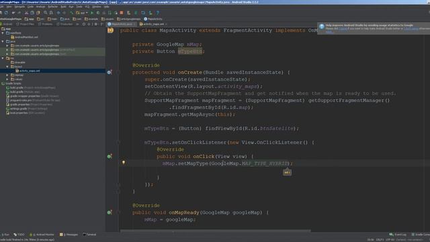Navigate Forward with the right arrow icon
This screenshot has height=242, width=430.
click(64, 13)
